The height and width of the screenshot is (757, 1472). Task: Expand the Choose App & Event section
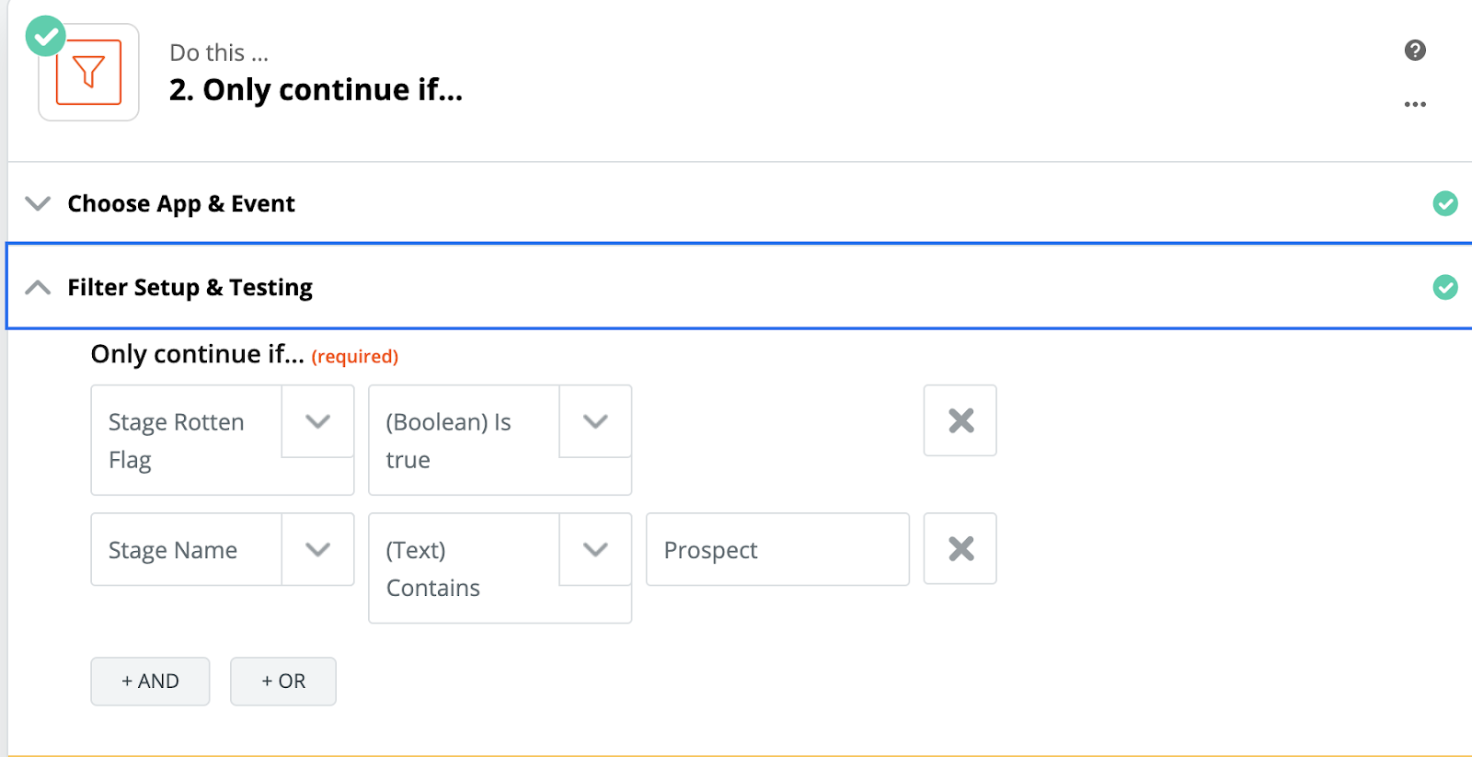tap(38, 203)
